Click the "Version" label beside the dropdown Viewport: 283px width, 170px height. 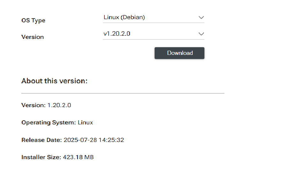tap(33, 37)
